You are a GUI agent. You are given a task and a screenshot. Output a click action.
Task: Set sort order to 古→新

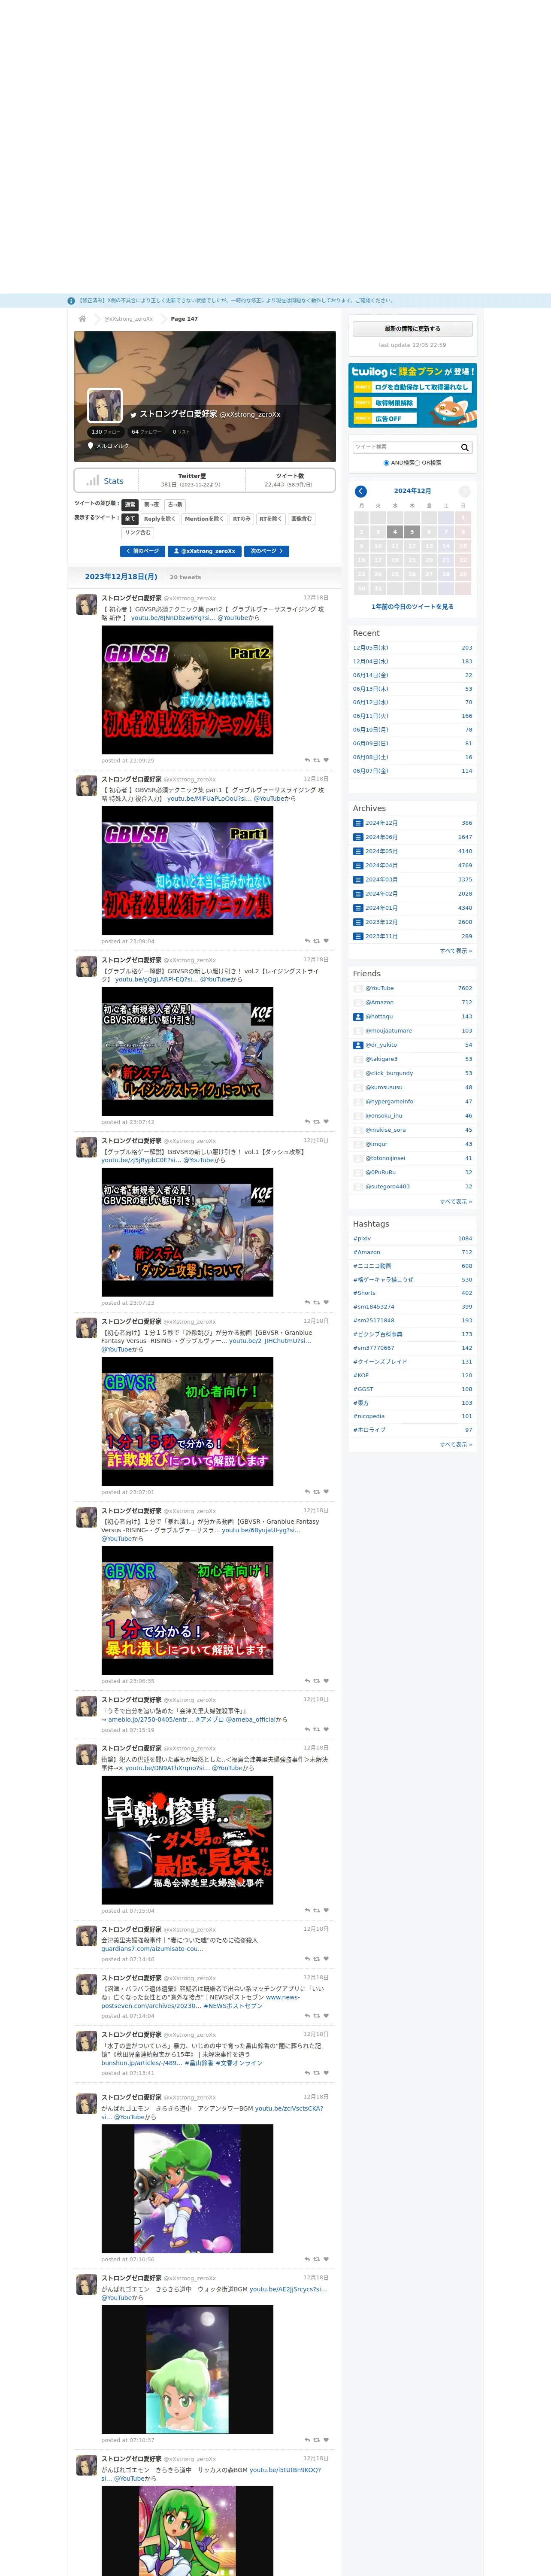[175, 505]
